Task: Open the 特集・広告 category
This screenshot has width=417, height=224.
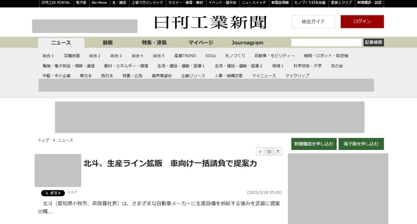Action: 133,76
